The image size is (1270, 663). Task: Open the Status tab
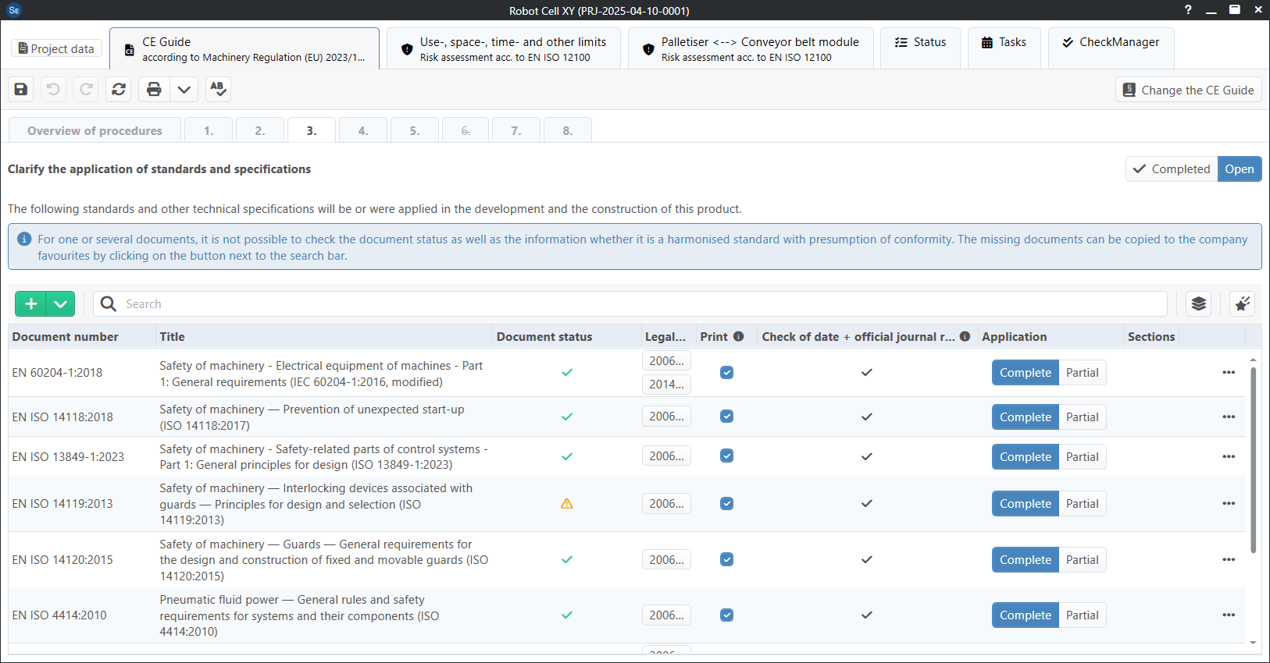(920, 48)
